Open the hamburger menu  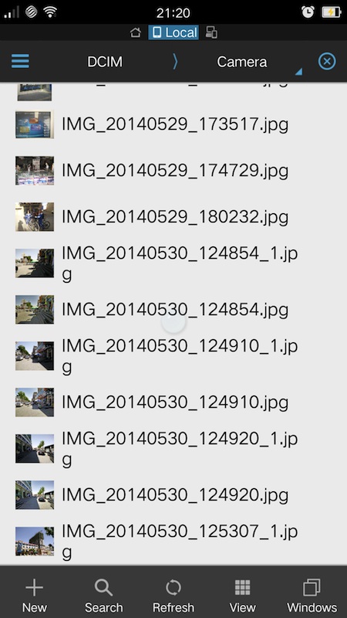tap(20, 61)
